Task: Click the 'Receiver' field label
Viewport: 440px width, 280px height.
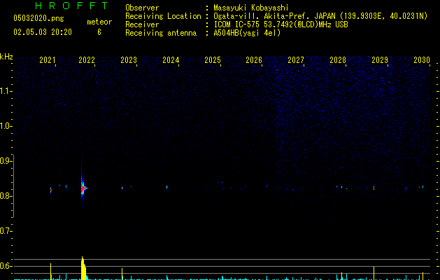Action: (142, 24)
